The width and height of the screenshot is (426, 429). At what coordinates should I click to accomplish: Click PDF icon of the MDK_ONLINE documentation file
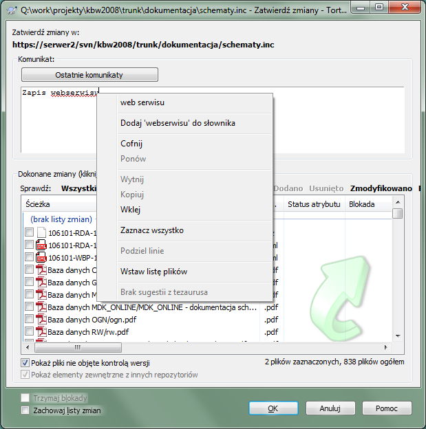point(41,307)
